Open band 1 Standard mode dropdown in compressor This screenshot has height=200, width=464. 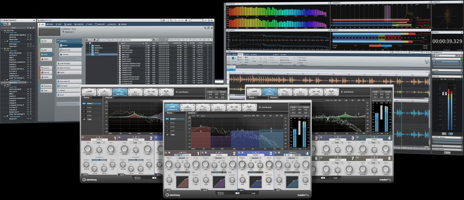tap(182, 158)
